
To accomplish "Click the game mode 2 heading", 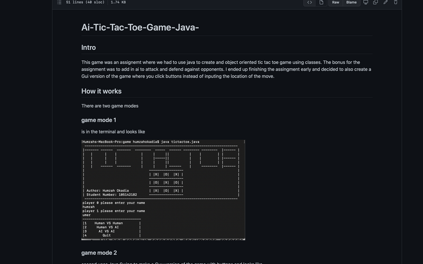I will (99, 253).
